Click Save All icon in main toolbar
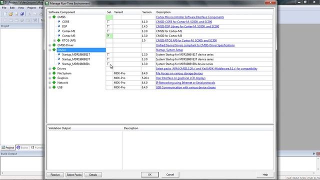Viewport: 320px width, 180px height. [x=22, y=14]
